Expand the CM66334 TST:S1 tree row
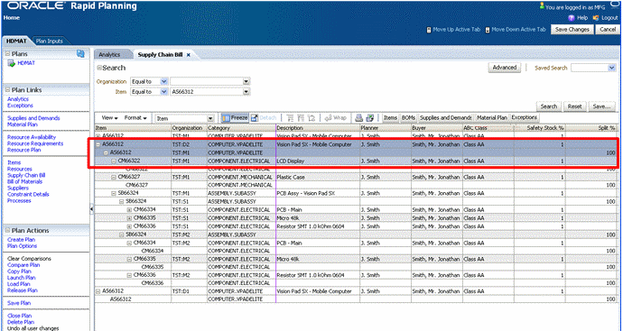623x331 pixels. 129,210
